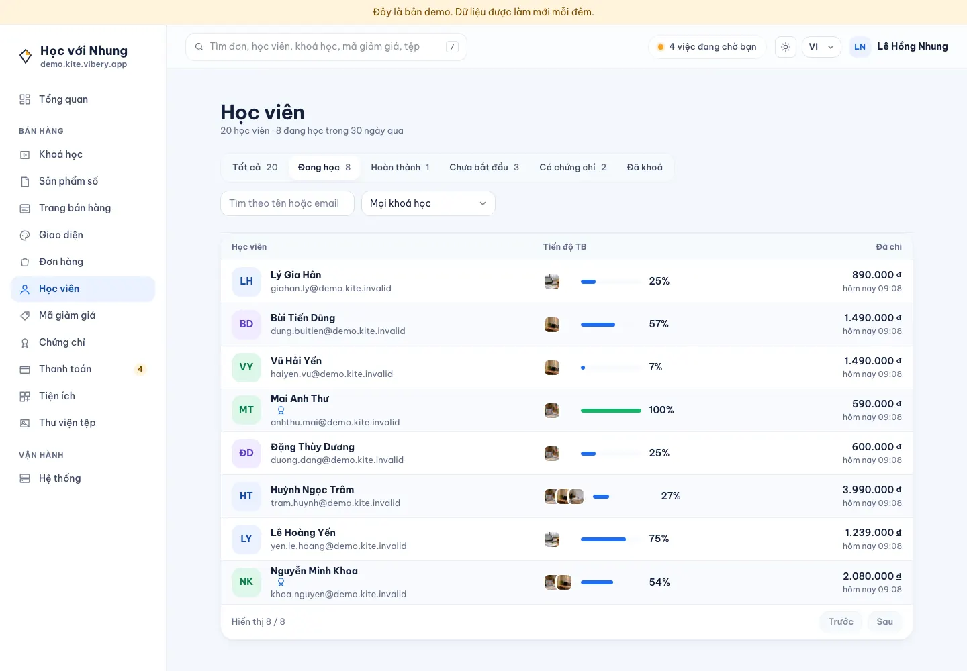Switch to Có chứng chỉ tab

tap(572, 167)
